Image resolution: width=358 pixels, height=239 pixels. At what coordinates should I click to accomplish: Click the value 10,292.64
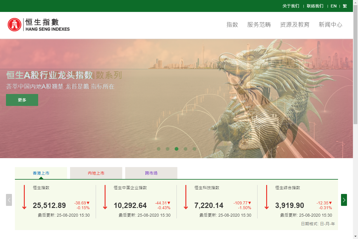130,206
